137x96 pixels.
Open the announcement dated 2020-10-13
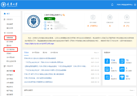point(38,78)
